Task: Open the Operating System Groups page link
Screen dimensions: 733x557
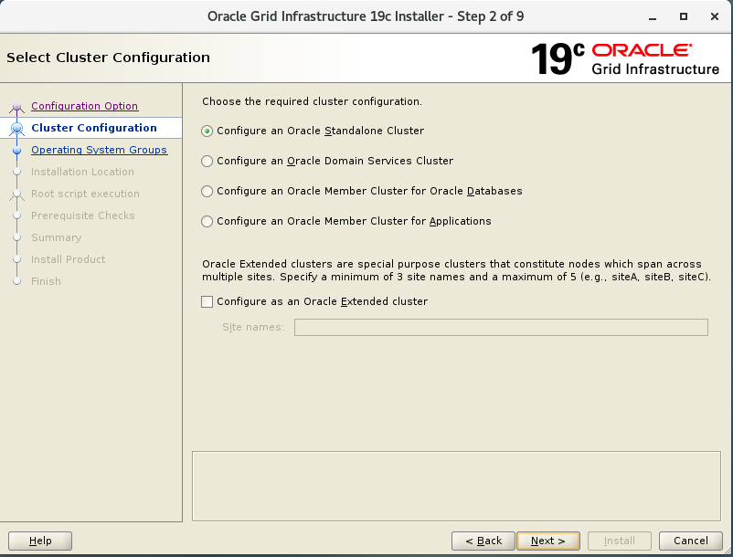Action: 101,150
